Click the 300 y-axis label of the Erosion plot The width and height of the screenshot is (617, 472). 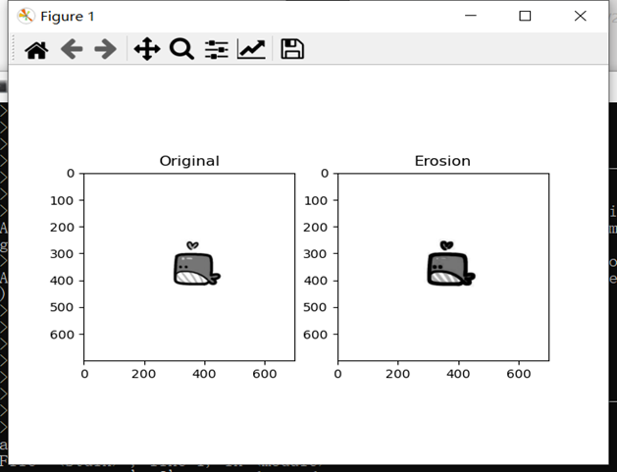coord(315,254)
